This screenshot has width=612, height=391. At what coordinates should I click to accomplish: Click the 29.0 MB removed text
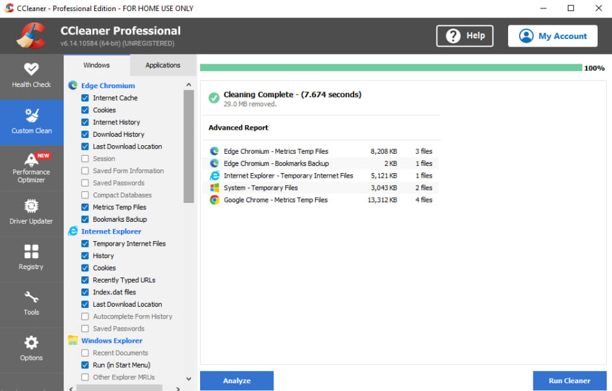[x=249, y=104]
